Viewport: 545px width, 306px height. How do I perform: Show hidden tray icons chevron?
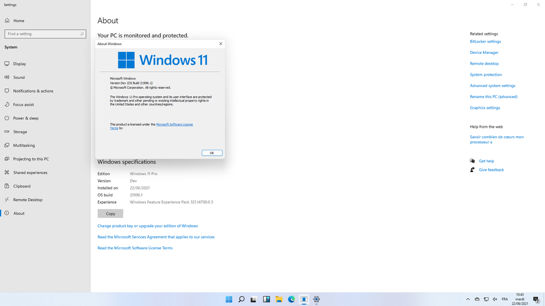click(468, 299)
